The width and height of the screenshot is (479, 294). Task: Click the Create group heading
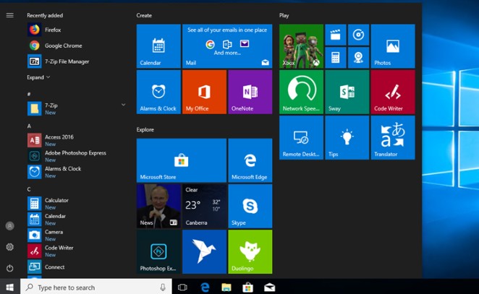[x=144, y=15]
